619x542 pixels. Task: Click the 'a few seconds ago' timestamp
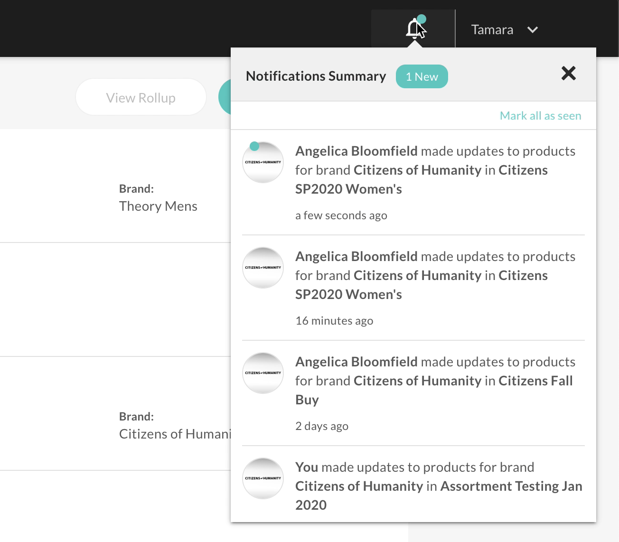(341, 215)
